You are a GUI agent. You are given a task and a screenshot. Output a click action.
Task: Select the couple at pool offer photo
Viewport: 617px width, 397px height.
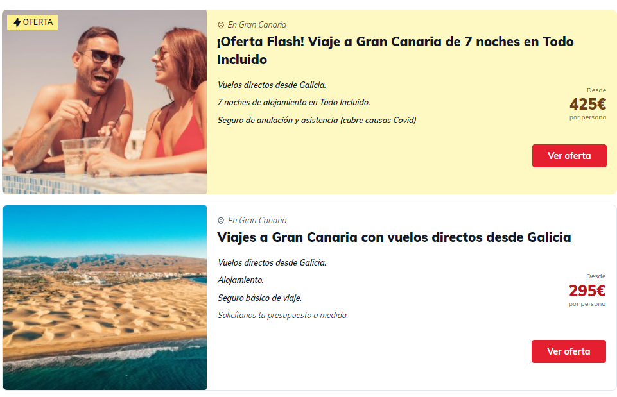tap(104, 102)
